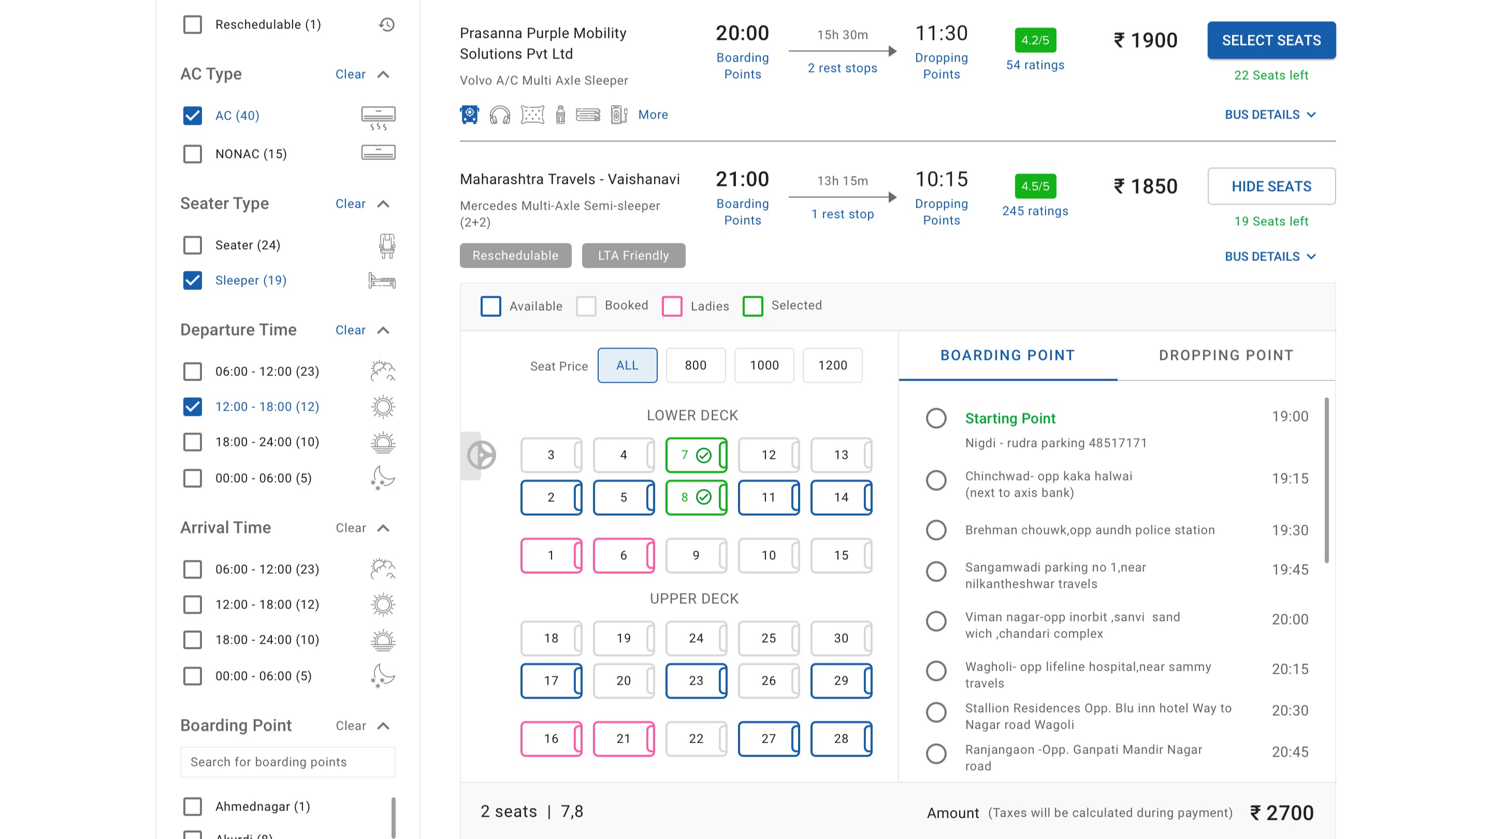Viewport: 1491px width, 839px height.
Task: Enable the NONAC (15) filter
Action: pyautogui.click(x=192, y=154)
